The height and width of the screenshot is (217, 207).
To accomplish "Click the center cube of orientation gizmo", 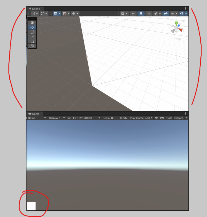I will 176,28.
